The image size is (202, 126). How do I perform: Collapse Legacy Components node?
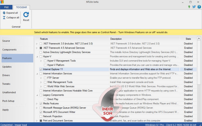pos(37,95)
